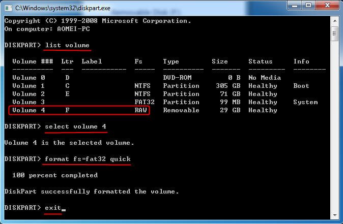Click the Volume 3 FAT32 System row
The width and height of the screenshot is (343, 224).
coord(153,102)
